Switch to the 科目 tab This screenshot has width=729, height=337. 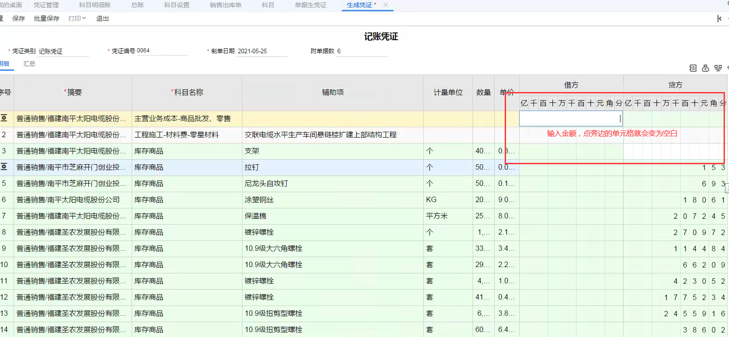pos(268,5)
